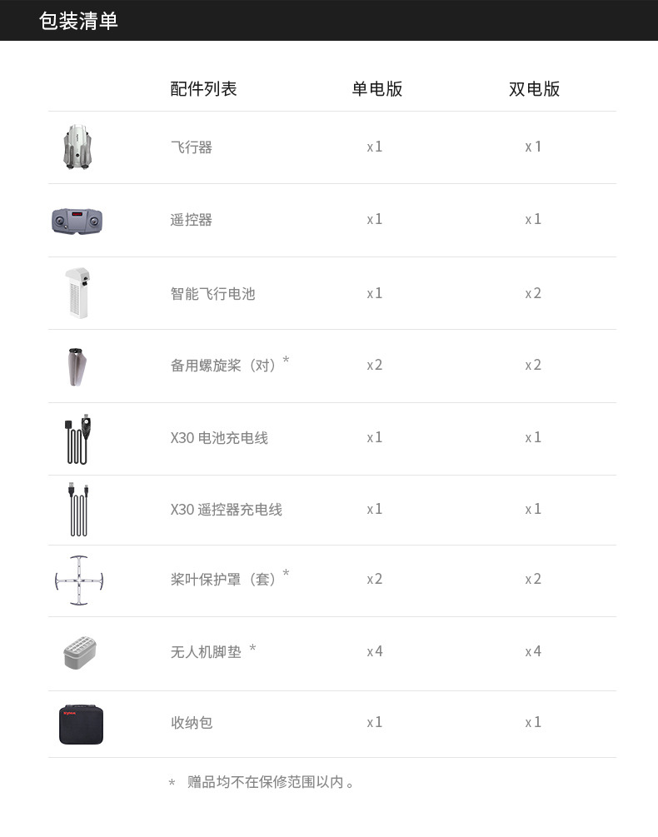
Task: Click the remote controller image
Action: 77,220
